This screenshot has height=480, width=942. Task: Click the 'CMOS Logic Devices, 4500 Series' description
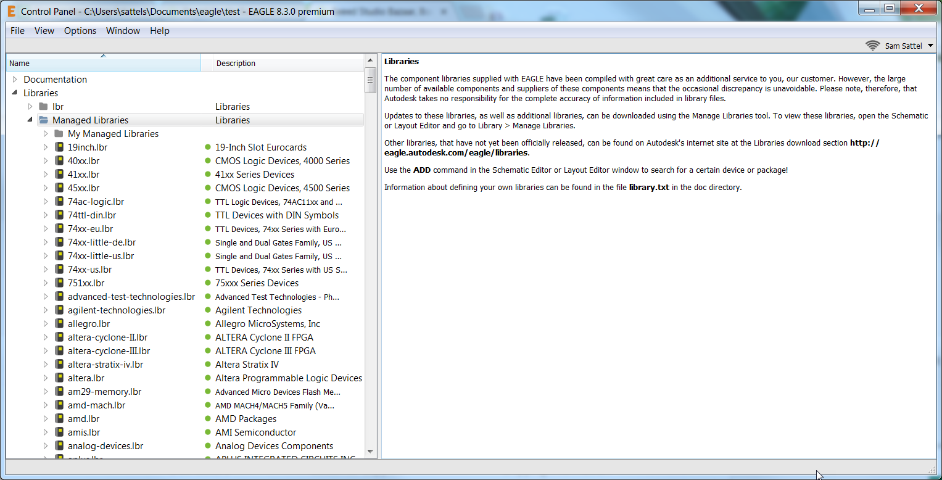283,188
